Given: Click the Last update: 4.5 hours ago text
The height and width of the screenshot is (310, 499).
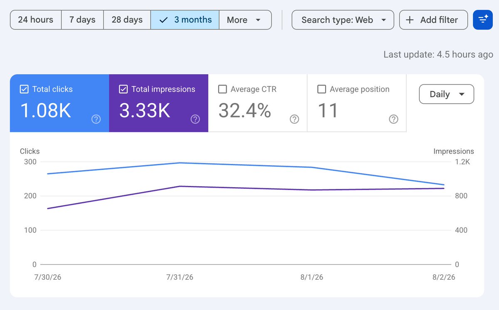Looking at the screenshot, I should point(438,54).
